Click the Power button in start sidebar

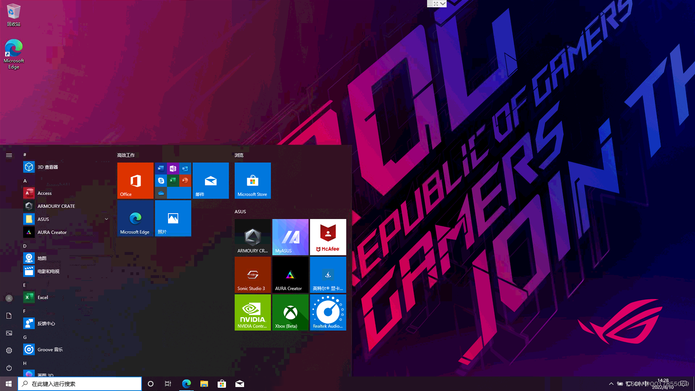coord(9,368)
